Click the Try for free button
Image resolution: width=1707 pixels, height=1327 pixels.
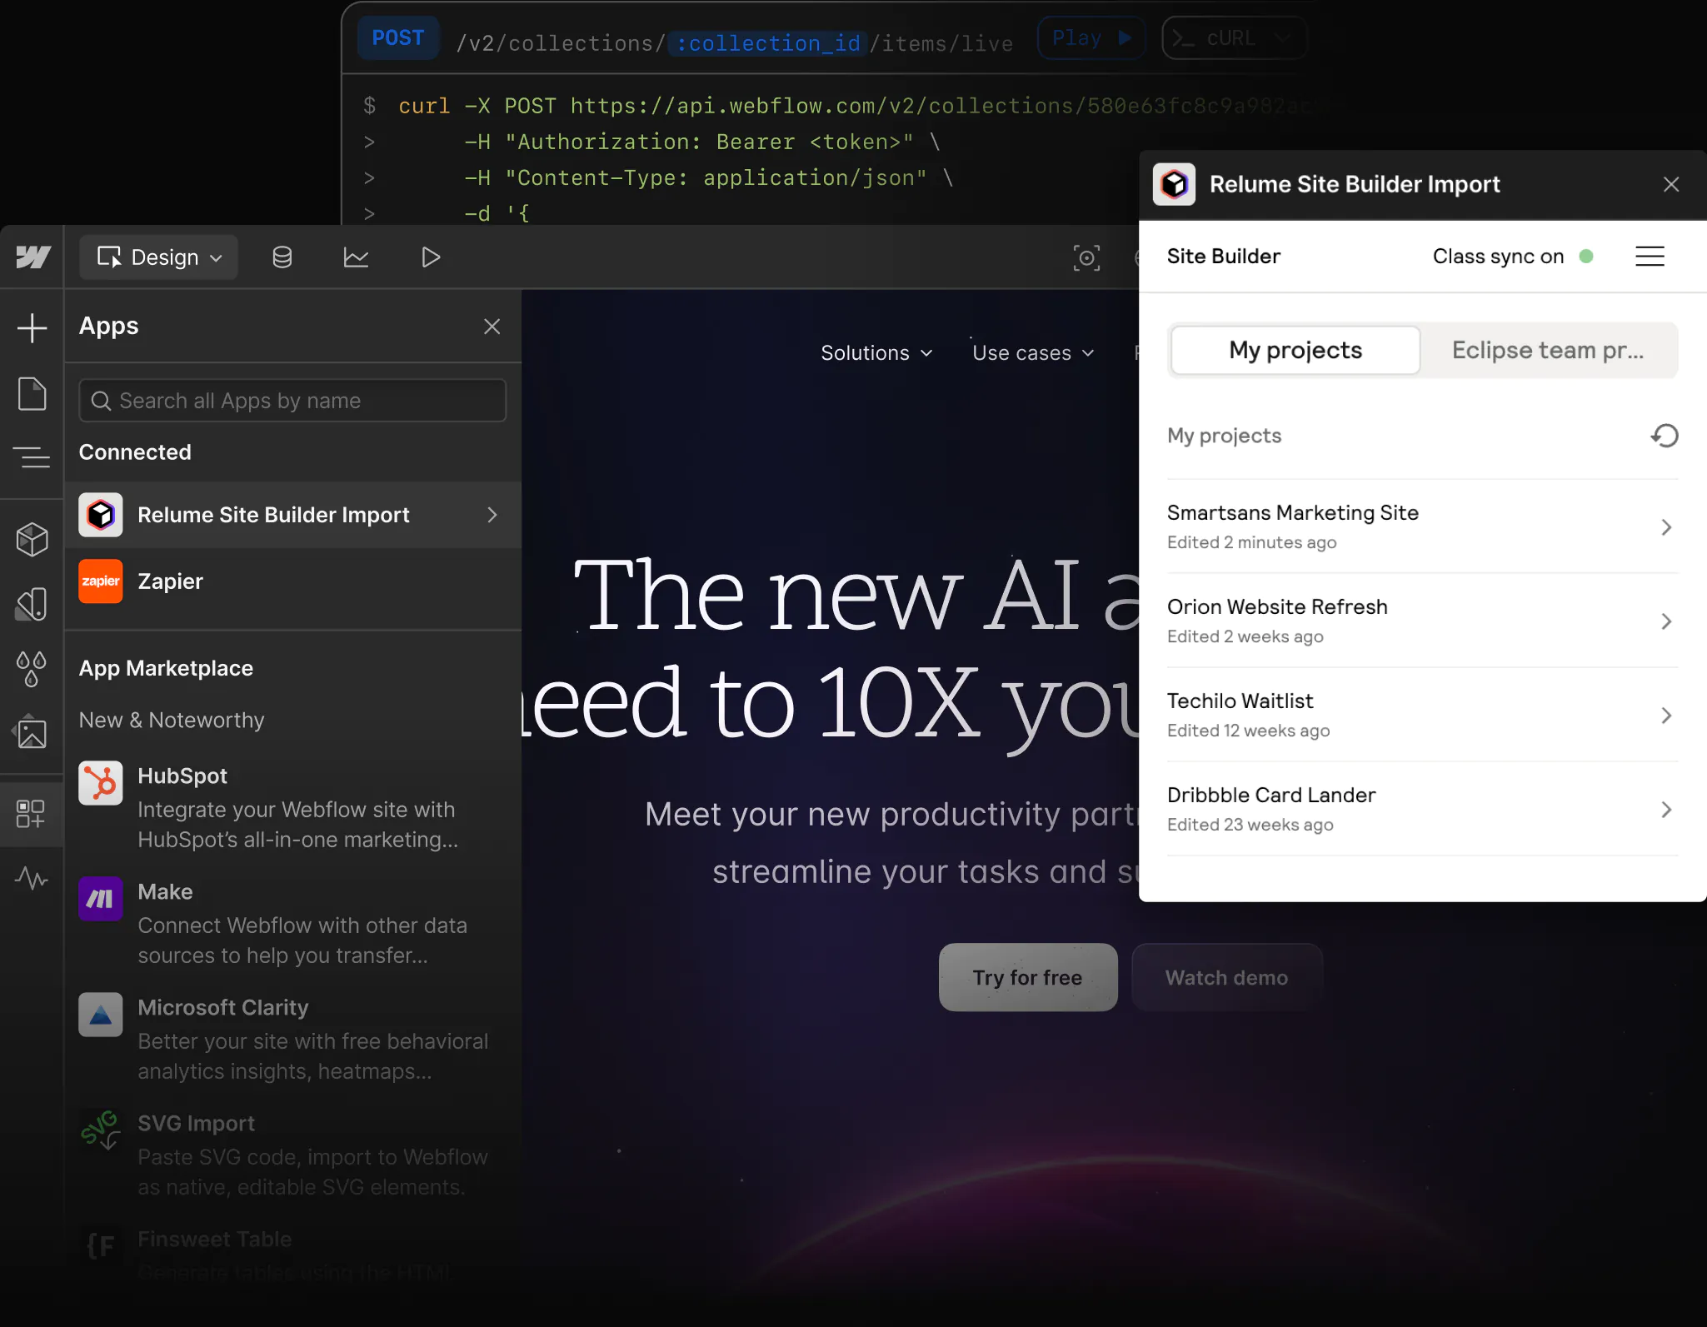1027,977
